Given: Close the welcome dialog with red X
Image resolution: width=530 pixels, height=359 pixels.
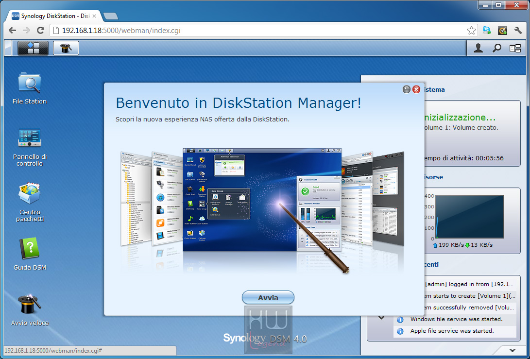Looking at the screenshot, I should 416,89.
